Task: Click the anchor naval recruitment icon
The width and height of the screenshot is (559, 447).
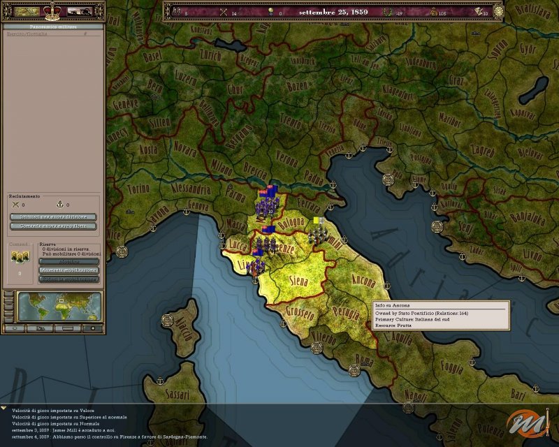Action: click(58, 205)
